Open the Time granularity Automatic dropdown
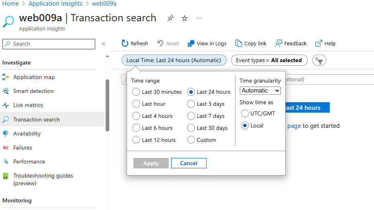This screenshot has height=210, width=374. click(260, 91)
